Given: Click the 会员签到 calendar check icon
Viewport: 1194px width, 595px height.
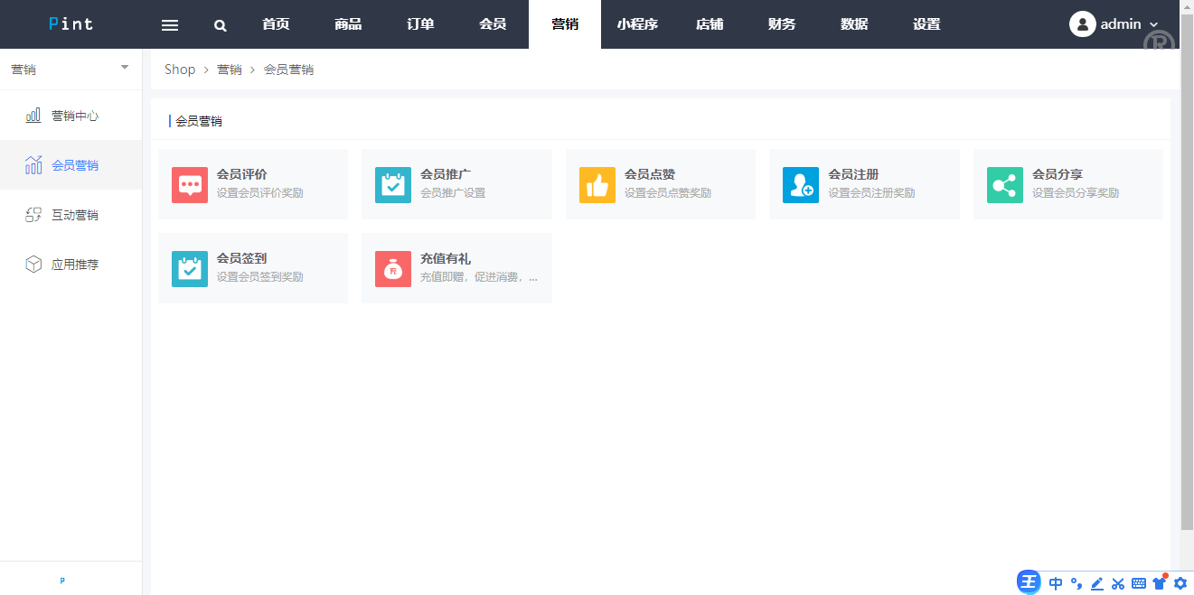Looking at the screenshot, I should [x=190, y=269].
